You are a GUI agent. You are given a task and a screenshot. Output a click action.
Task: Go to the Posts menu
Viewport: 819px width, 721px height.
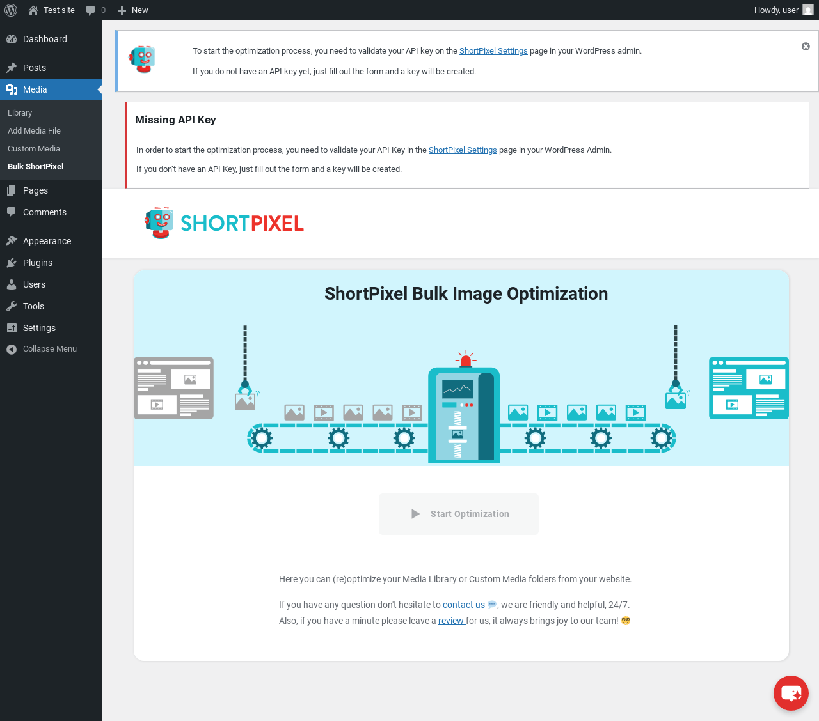point(51,68)
